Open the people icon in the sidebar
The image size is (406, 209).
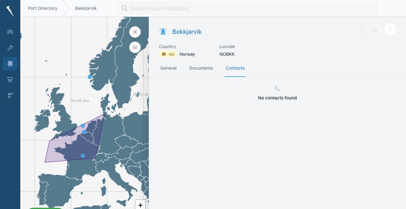[x=10, y=32]
